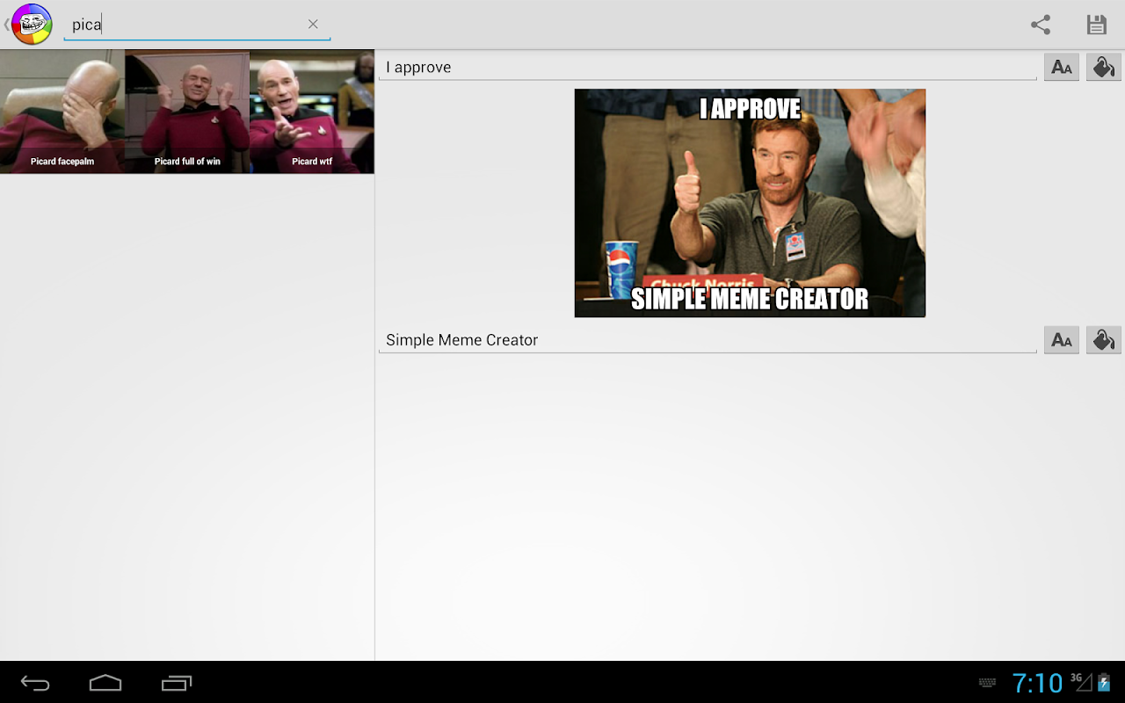Image resolution: width=1125 pixels, height=703 pixels.
Task: Open the Android home screen
Action: click(x=105, y=683)
